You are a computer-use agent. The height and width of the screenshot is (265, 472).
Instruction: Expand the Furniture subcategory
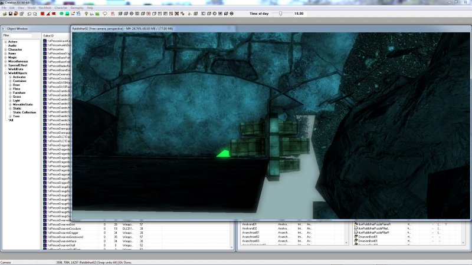(x=10, y=93)
